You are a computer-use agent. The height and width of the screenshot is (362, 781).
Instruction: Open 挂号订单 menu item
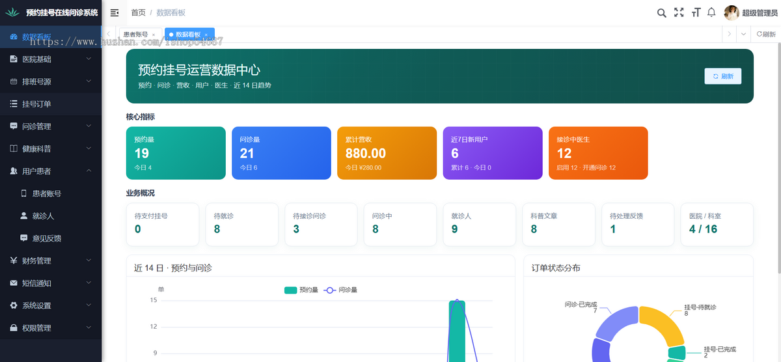(x=51, y=104)
